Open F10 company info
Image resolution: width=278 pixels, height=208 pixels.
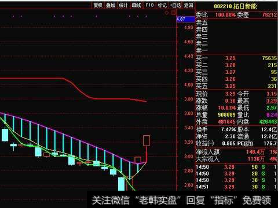(149, 5)
